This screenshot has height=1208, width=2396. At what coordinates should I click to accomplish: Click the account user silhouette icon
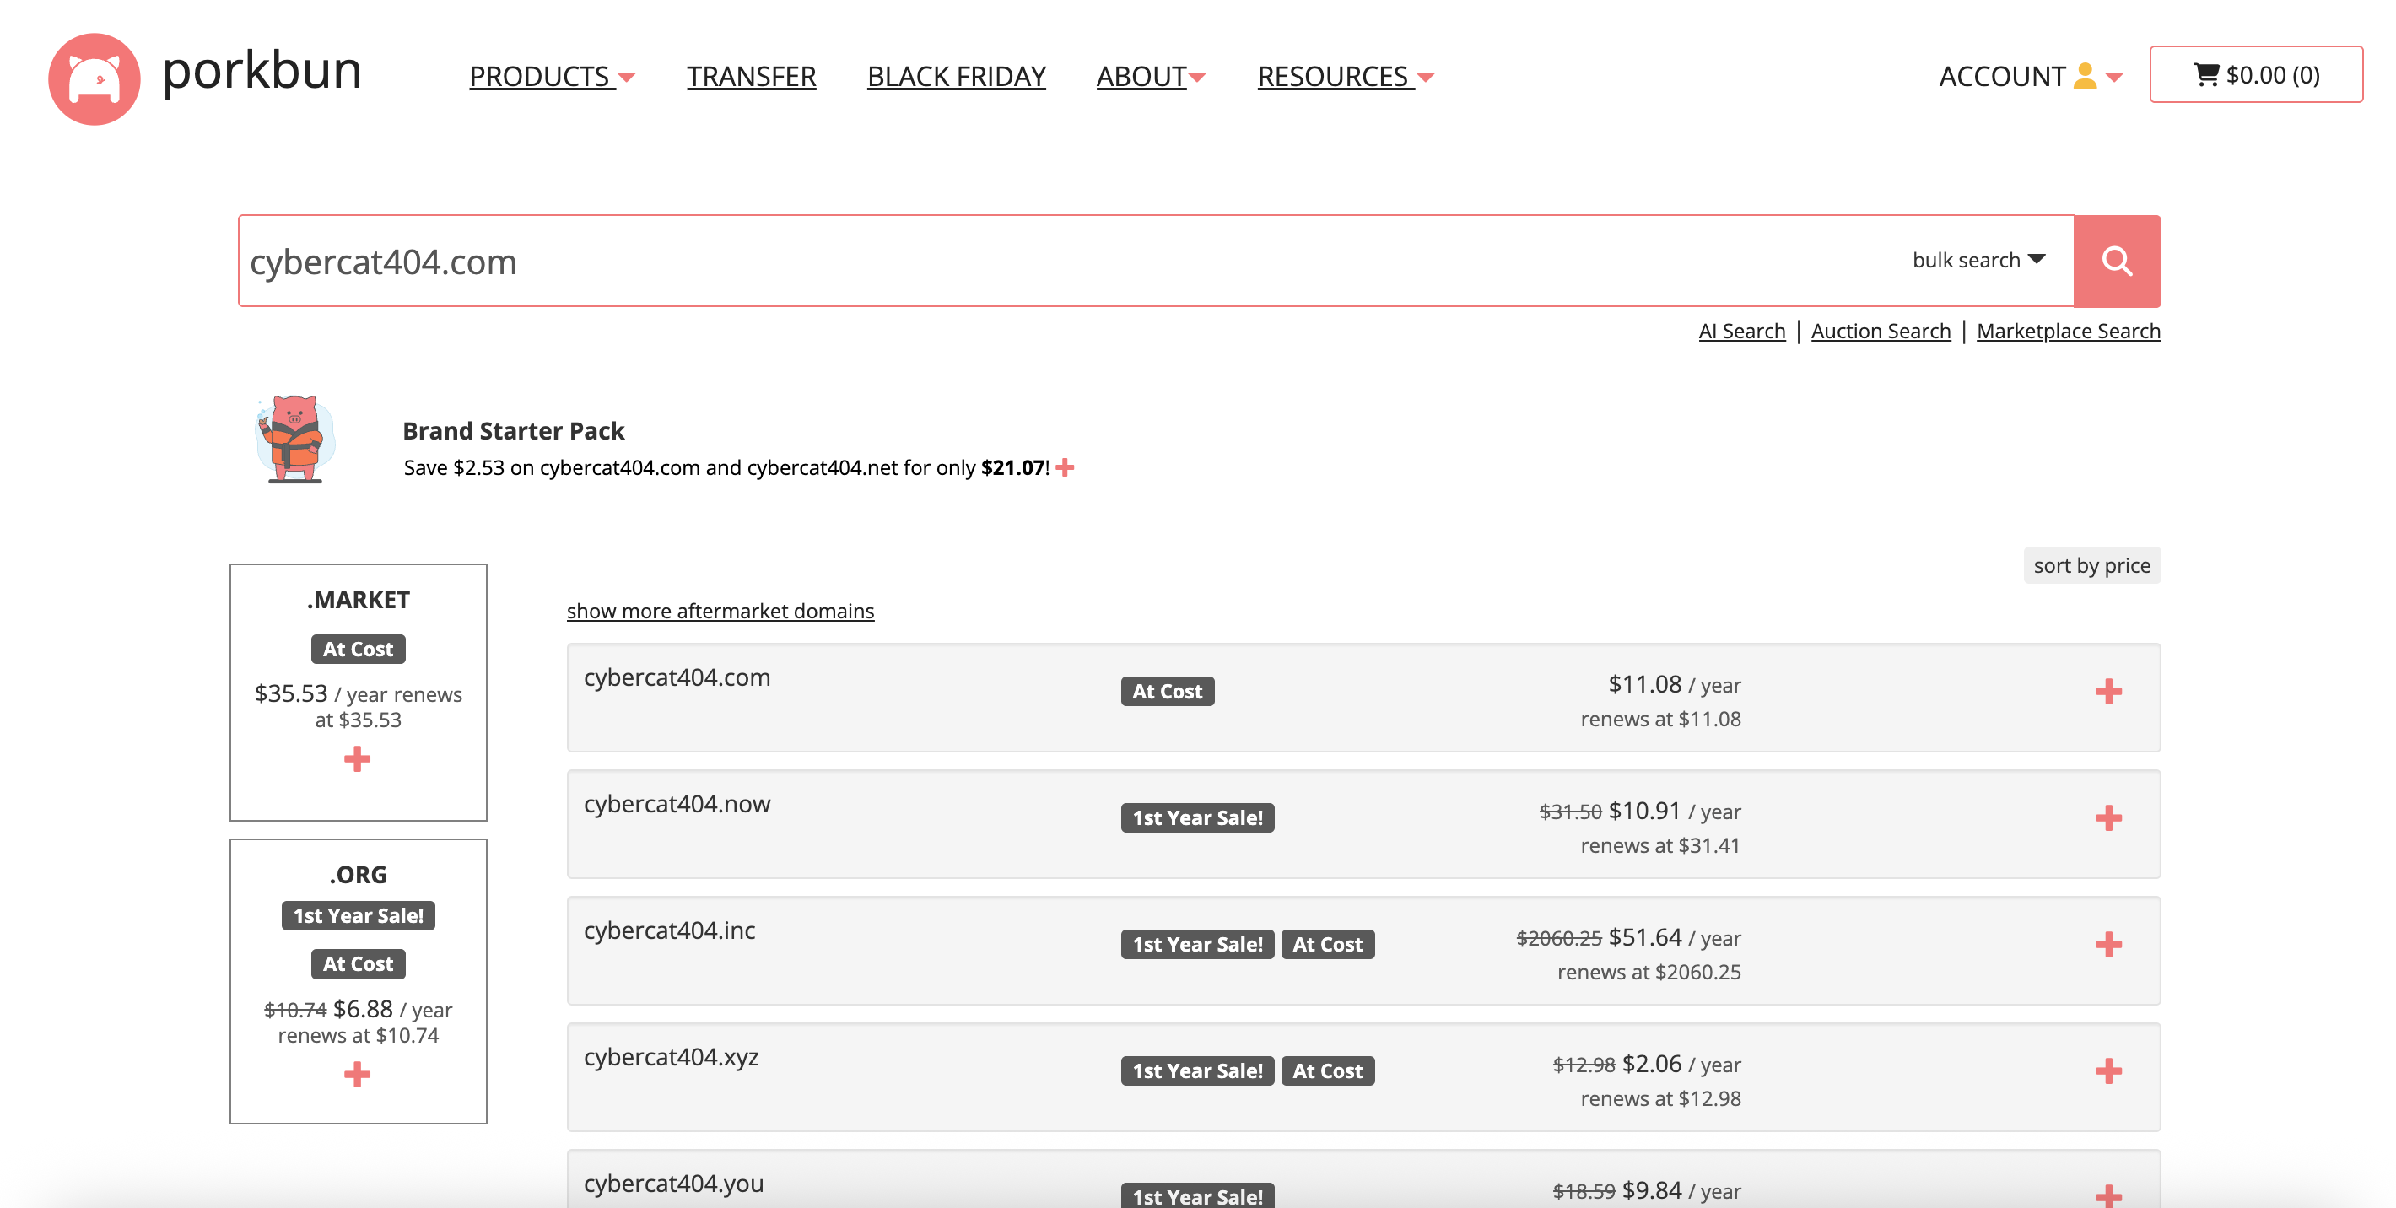[x=2086, y=76]
